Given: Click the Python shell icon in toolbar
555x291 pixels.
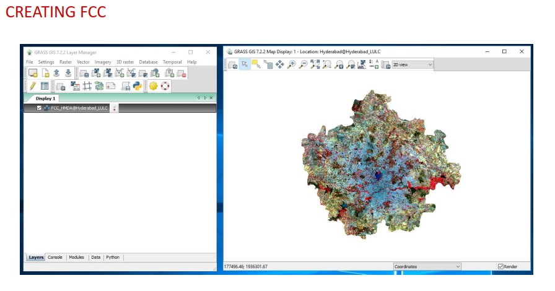Looking at the screenshot, I should click(138, 86).
